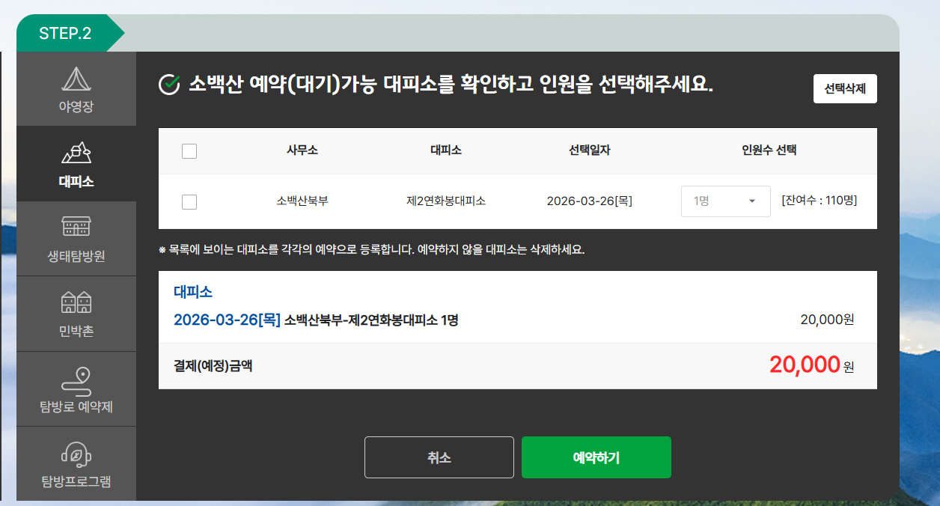Click the 취소 cancel button

pyautogui.click(x=439, y=457)
